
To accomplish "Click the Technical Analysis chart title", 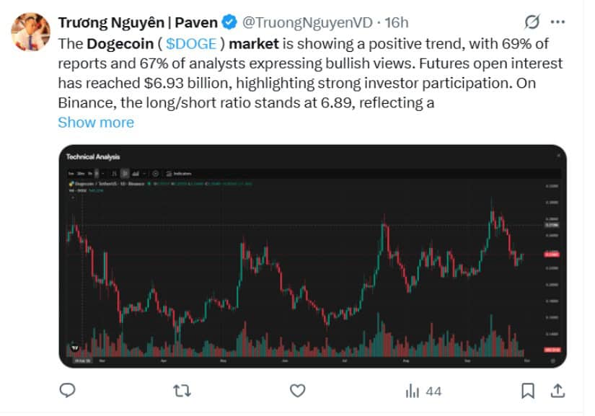I will pyautogui.click(x=93, y=156).
